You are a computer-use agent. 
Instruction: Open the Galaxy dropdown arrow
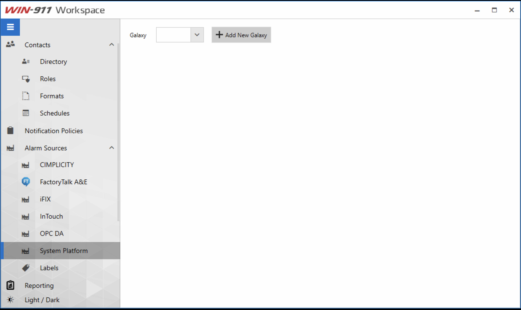tap(197, 35)
